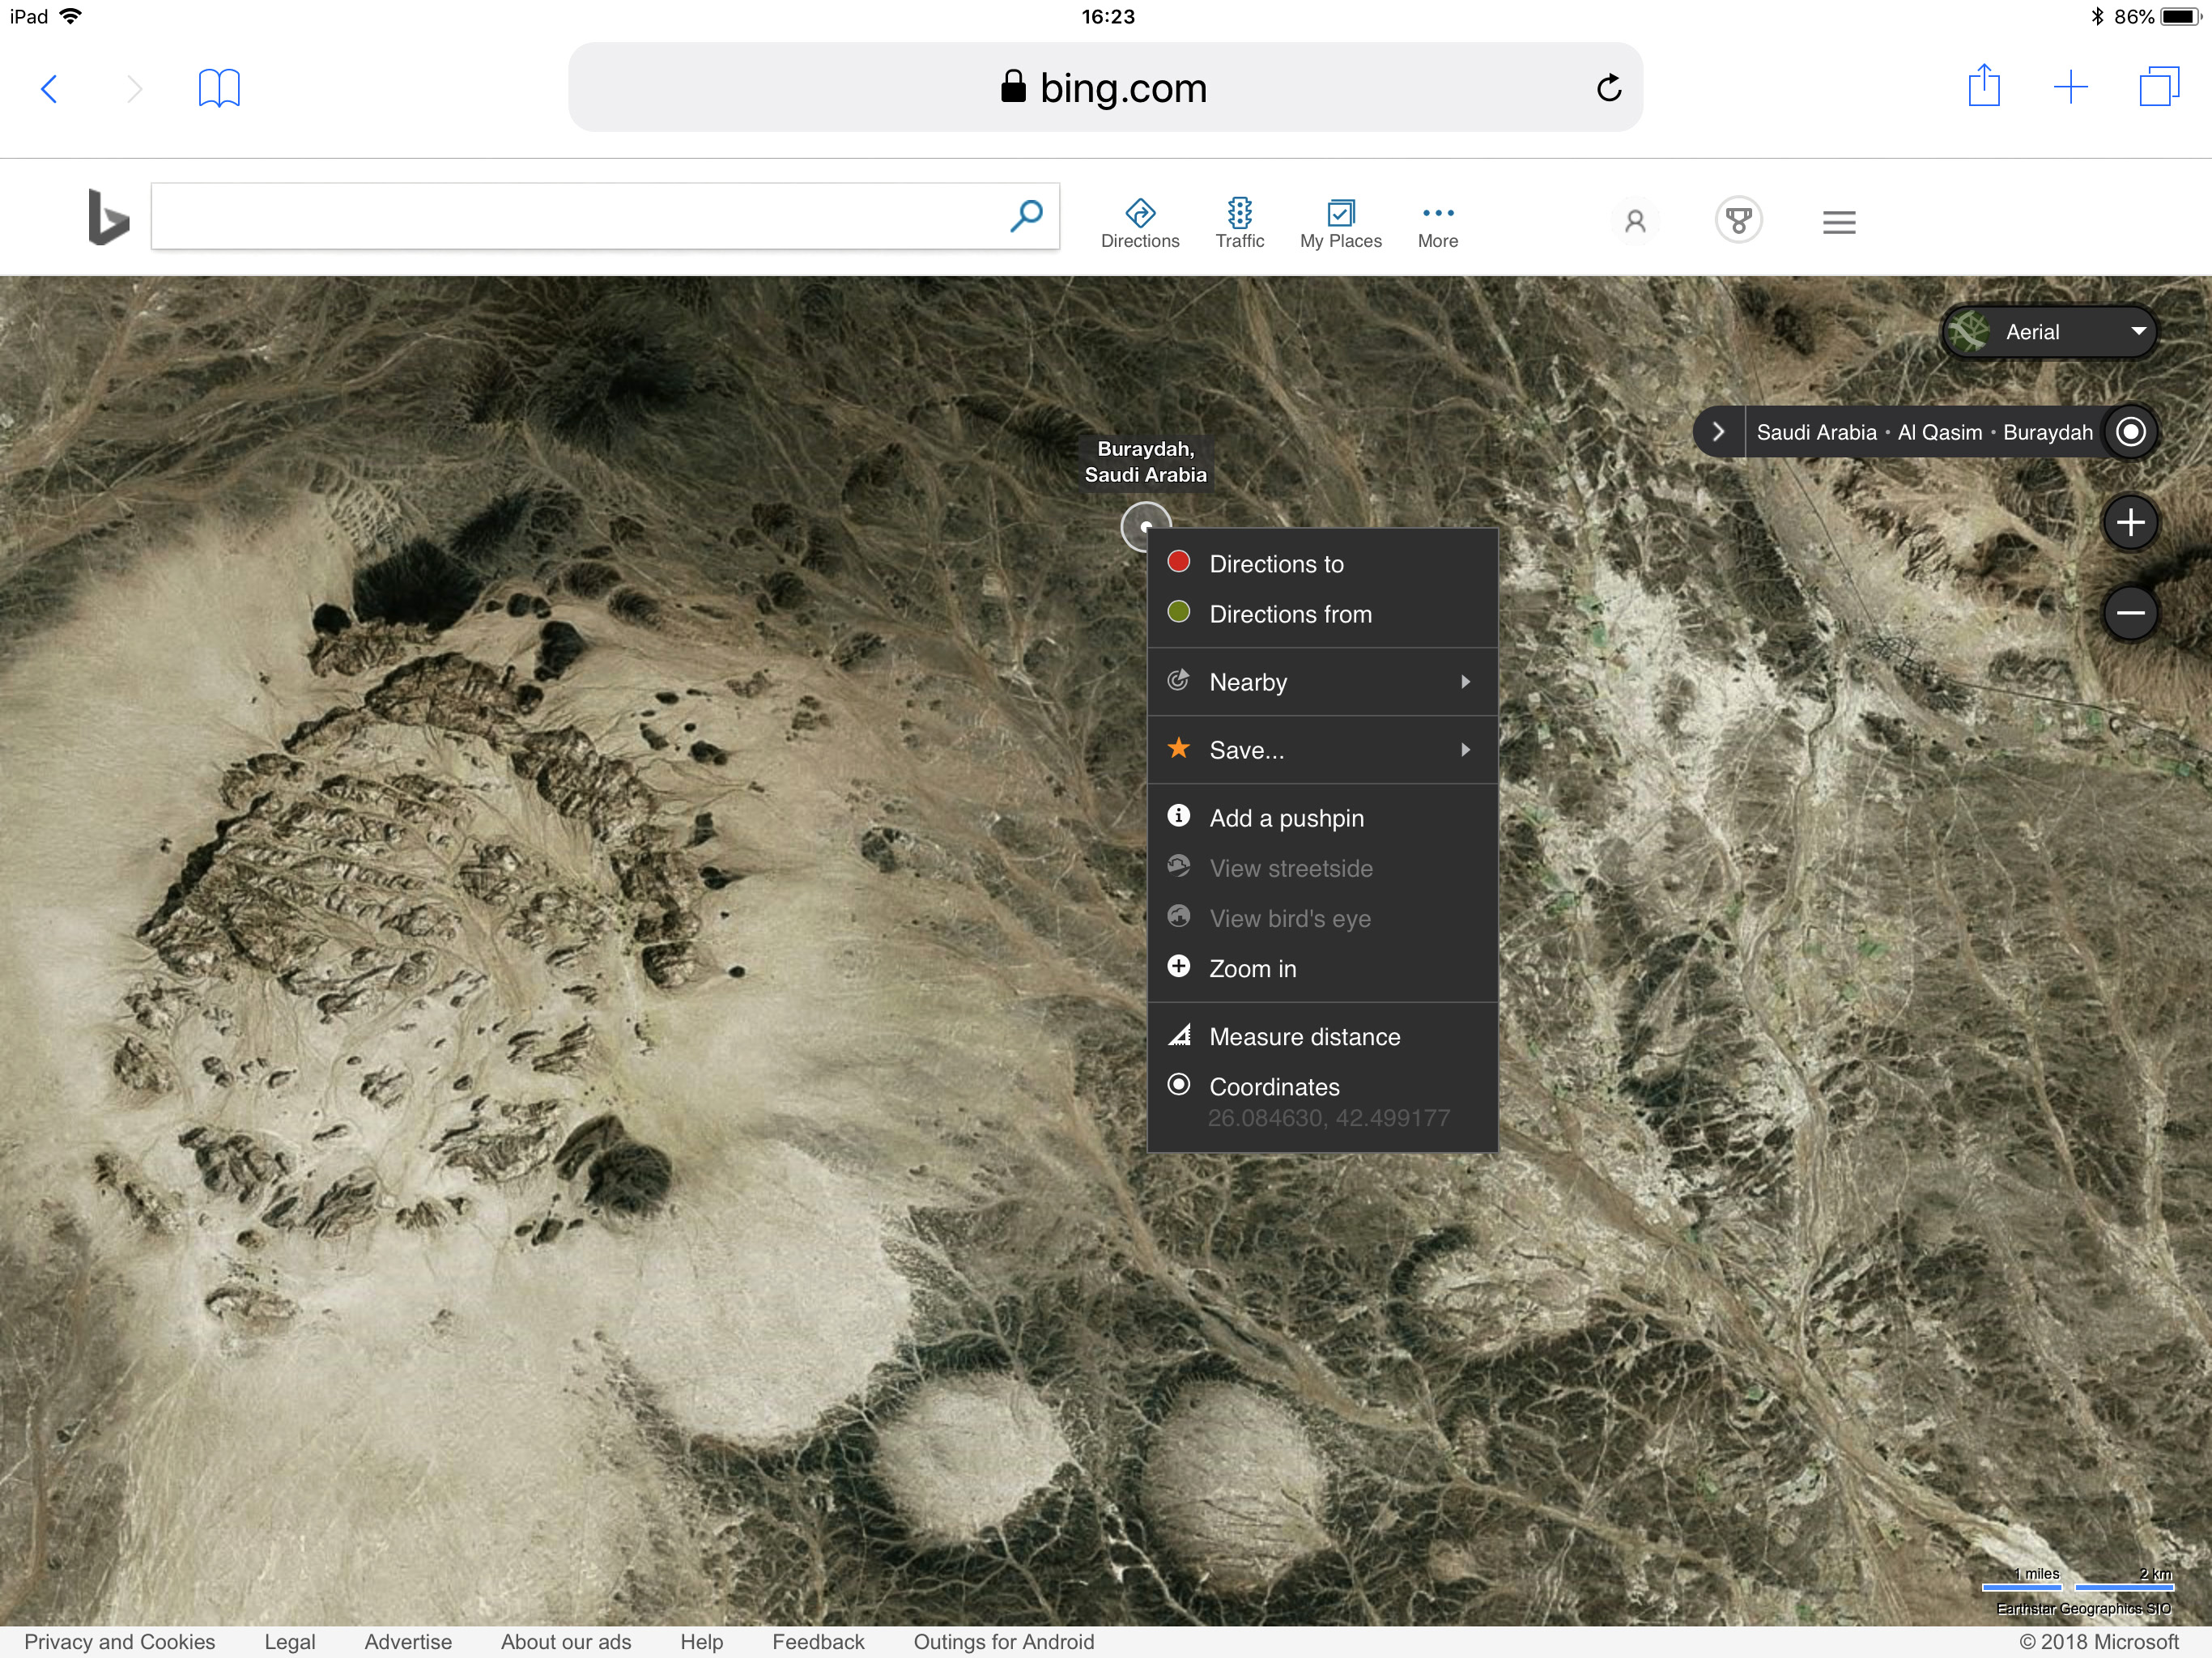Click the Traffic icon
2212x1658 pixels.
1239,214
